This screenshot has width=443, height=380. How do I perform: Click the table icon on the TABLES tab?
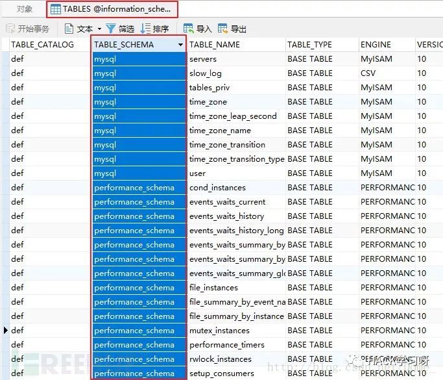click(56, 9)
